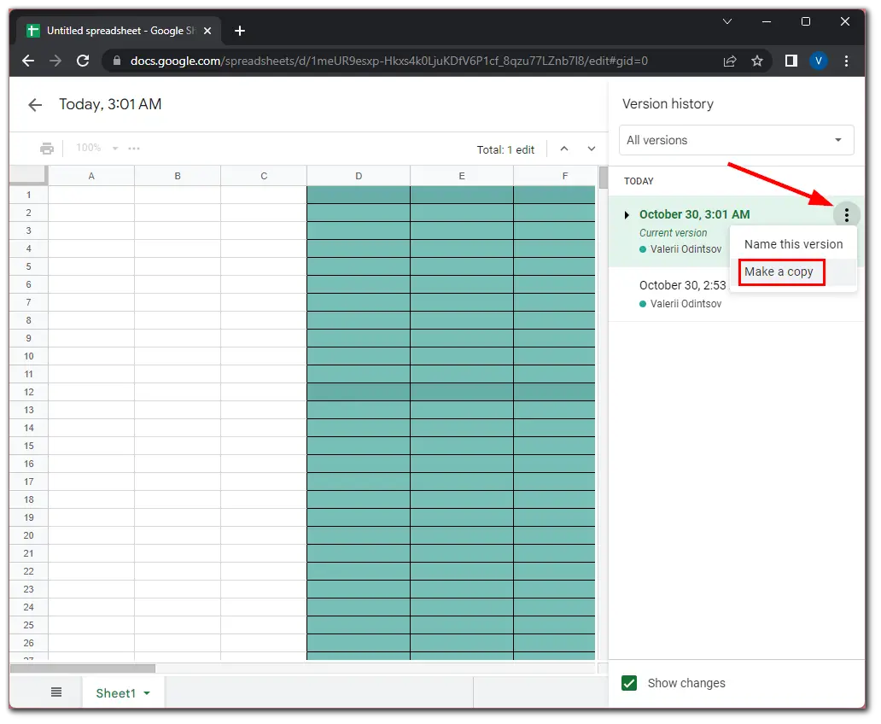This screenshot has width=881, height=724.
Task: Select column E header
Action: (x=462, y=176)
